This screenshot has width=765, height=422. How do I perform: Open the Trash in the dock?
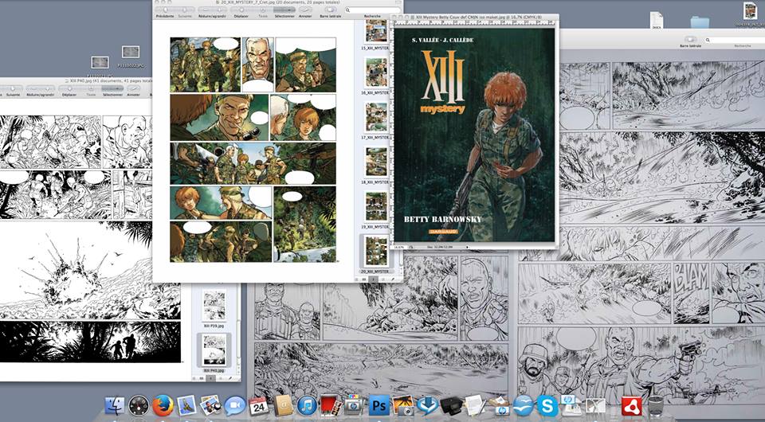click(655, 405)
